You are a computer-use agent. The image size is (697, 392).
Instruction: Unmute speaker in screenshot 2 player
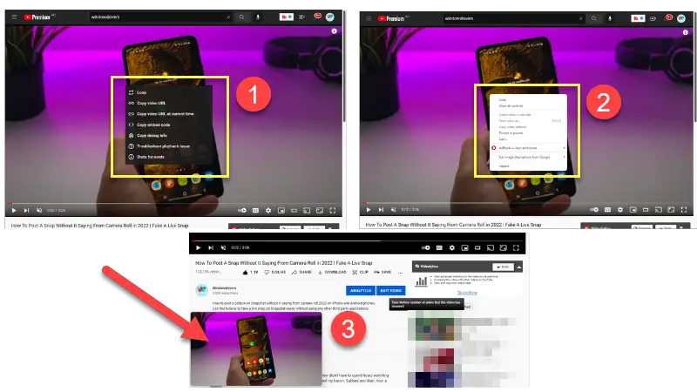[x=394, y=209]
